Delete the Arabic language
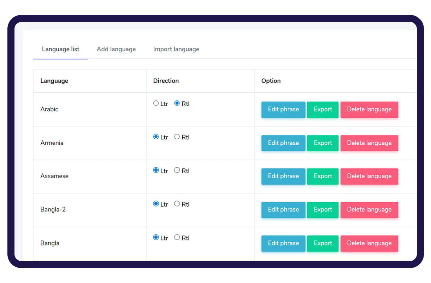 tap(369, 109)
